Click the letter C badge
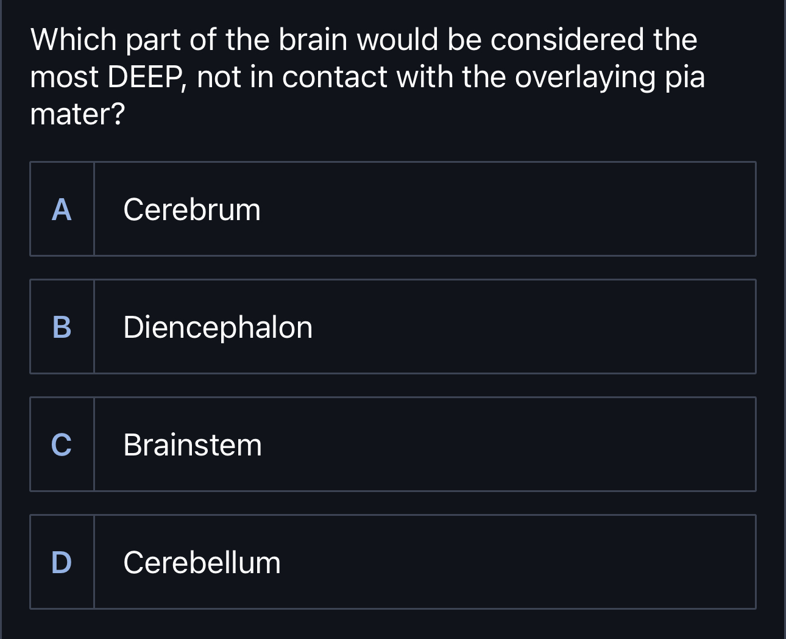The image size is (786, 639). tap(62, 446)
